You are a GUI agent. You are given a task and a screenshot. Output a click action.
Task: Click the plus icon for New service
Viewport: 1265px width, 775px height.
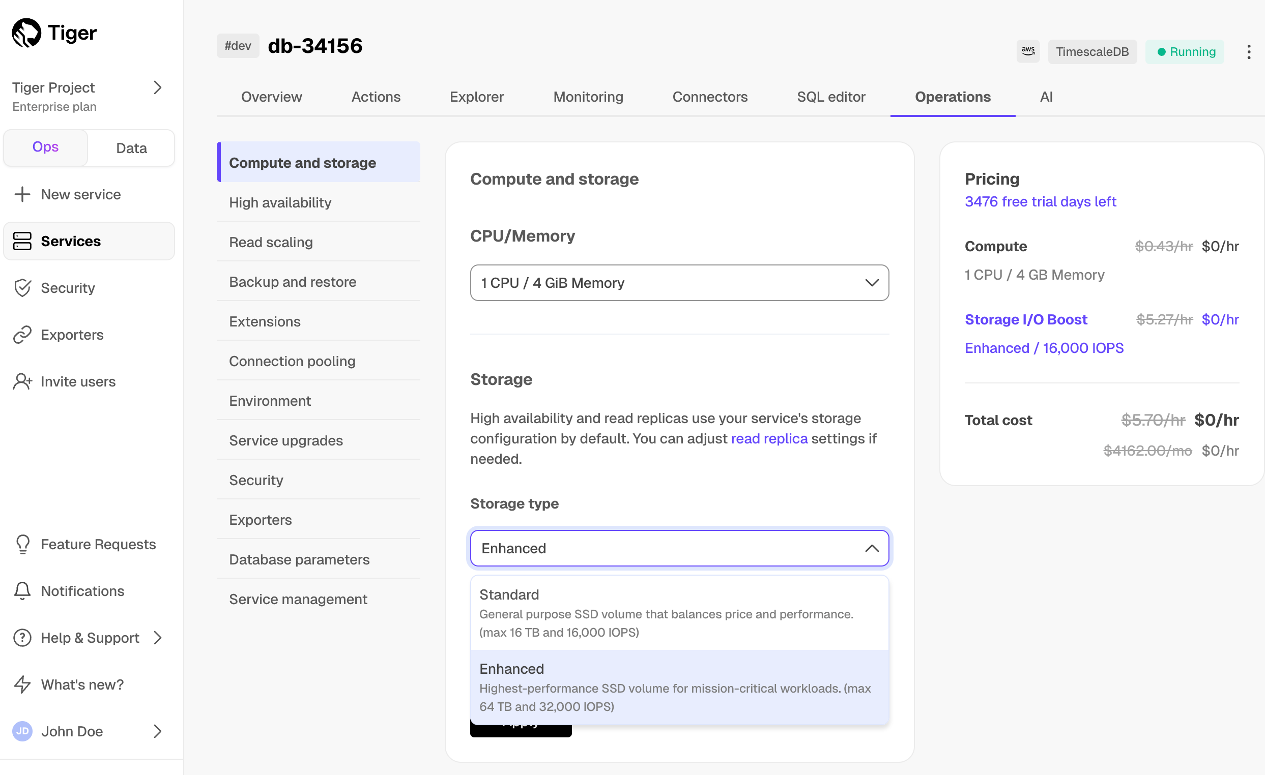22,194
